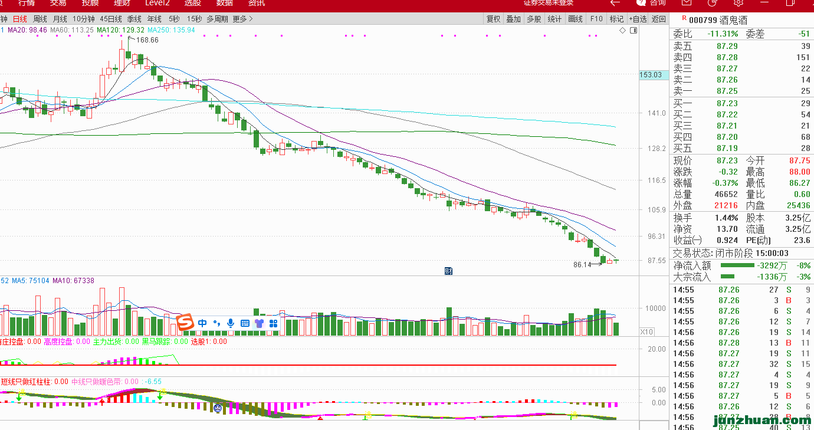Click the 交易状态 闭市阶段 status
The image size is (814, 430).
[731, 253]
